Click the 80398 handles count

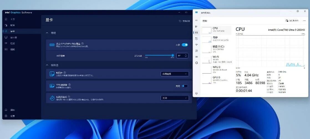coord(260,83)
